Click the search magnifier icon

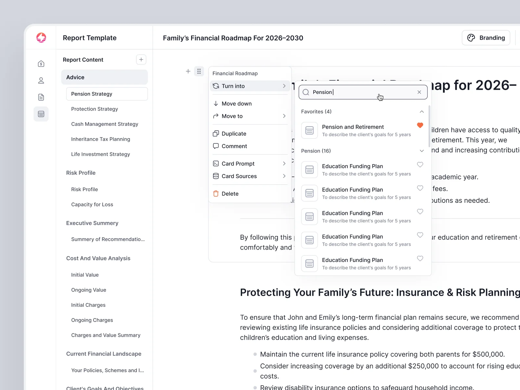point(306,92)
